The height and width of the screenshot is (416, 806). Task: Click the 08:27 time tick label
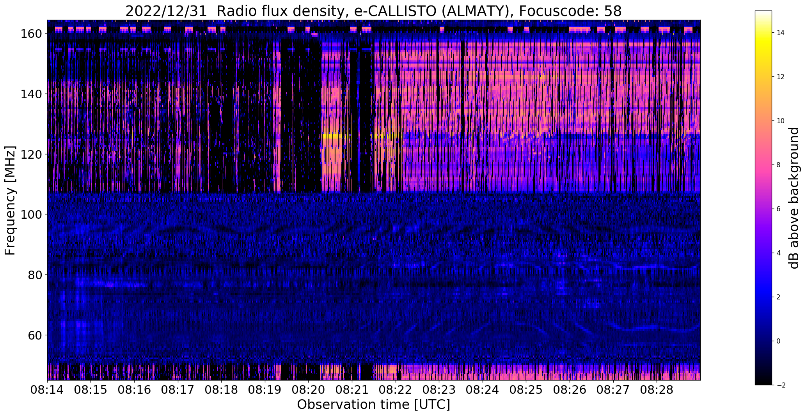tap(613, 389)
